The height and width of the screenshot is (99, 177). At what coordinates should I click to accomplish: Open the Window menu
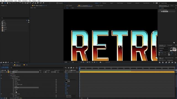tap(34, 1)
